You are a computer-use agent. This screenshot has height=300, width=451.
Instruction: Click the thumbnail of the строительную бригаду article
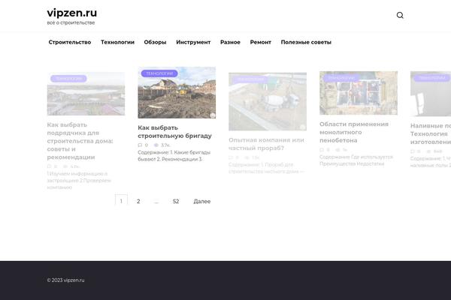click(x=177, y=93)
